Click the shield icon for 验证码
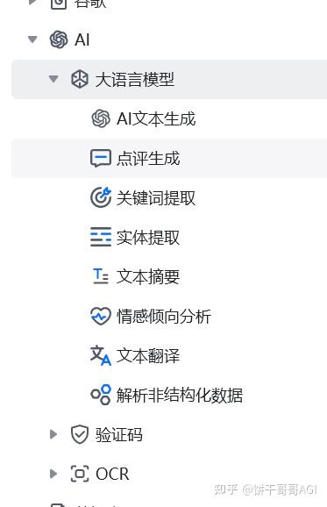Viewport: 327px width, 507px height. 80,434
